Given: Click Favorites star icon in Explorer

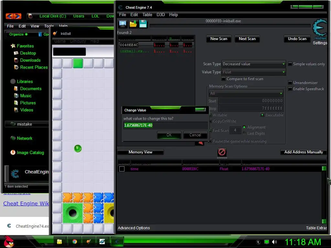Looking at the screenshot, I should pyautogui.click(x=13, y=46).
